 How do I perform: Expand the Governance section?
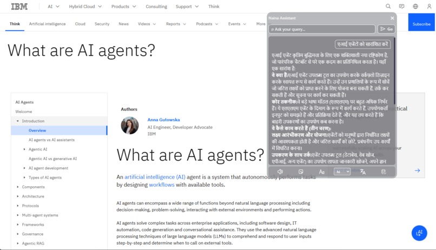coord(17,234)
